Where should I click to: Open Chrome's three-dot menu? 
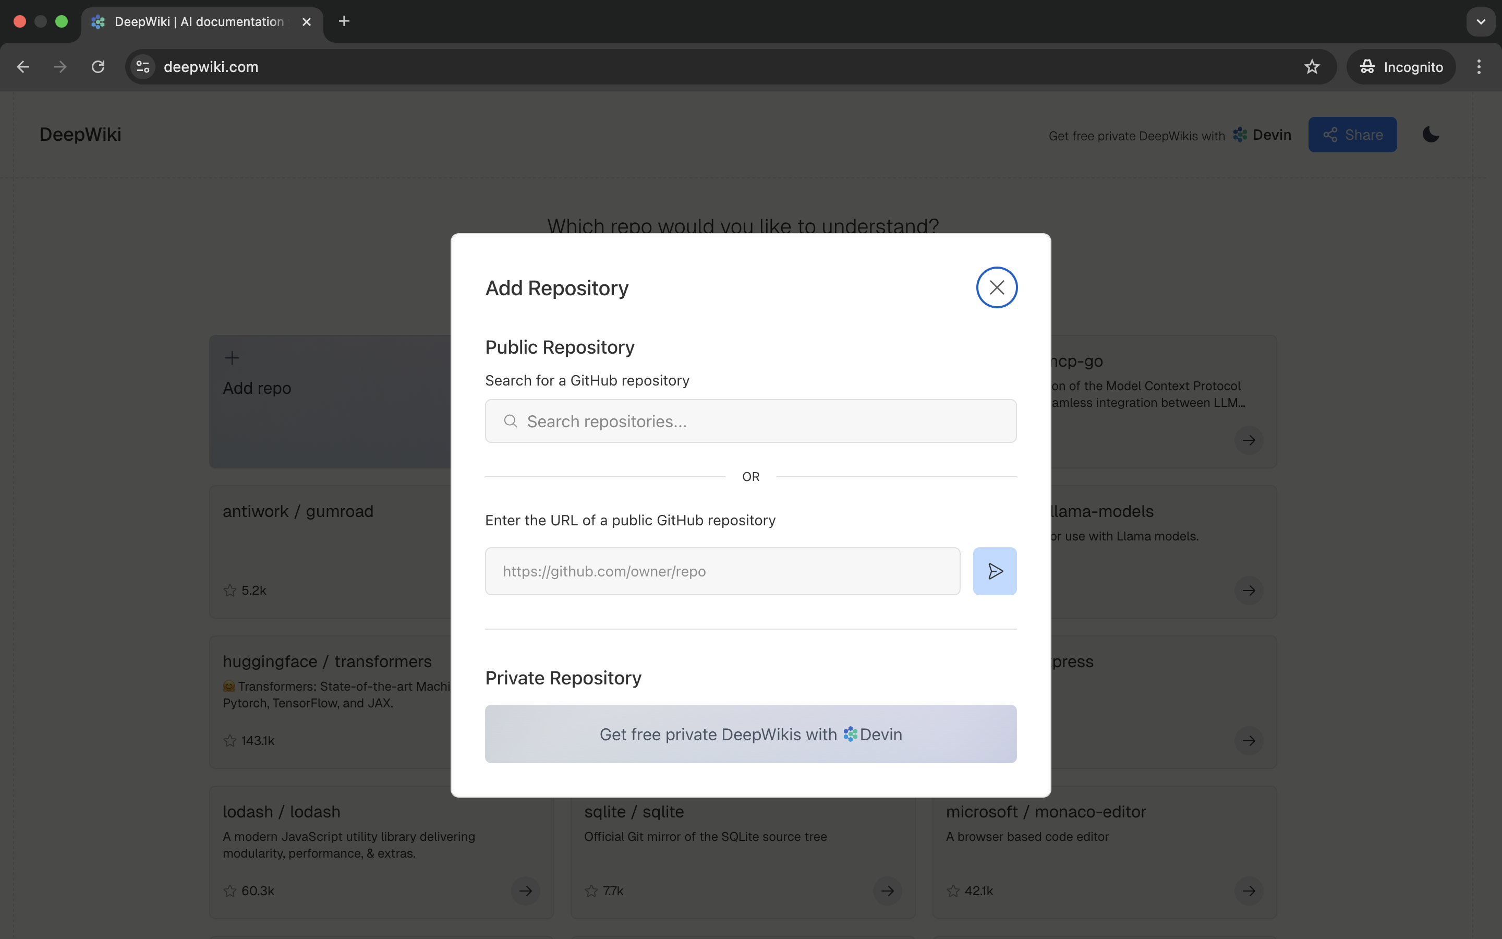(x=1479, y=67)
